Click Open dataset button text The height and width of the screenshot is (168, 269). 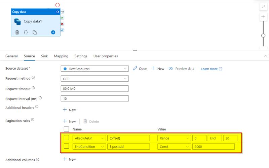143,69
